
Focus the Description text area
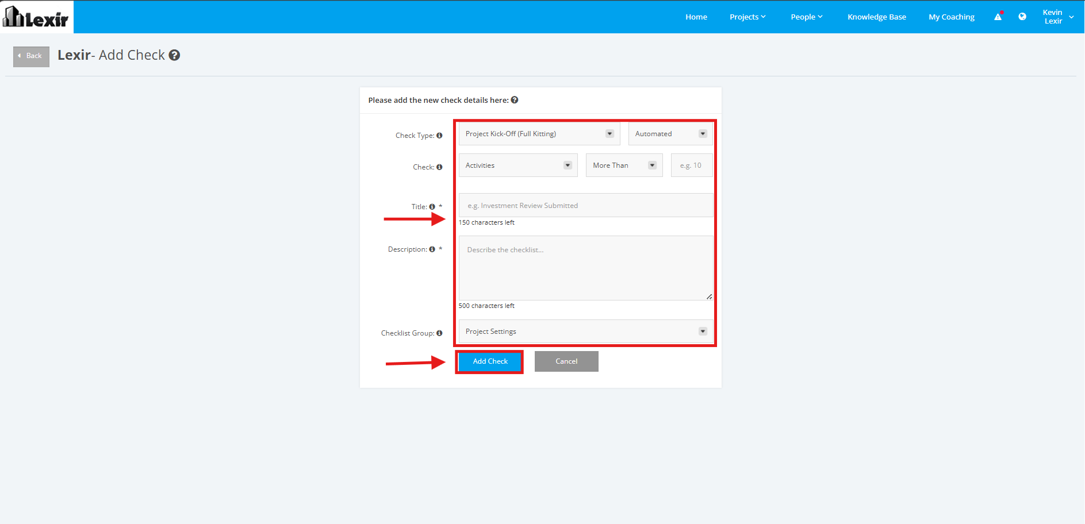tap(586, 268)
